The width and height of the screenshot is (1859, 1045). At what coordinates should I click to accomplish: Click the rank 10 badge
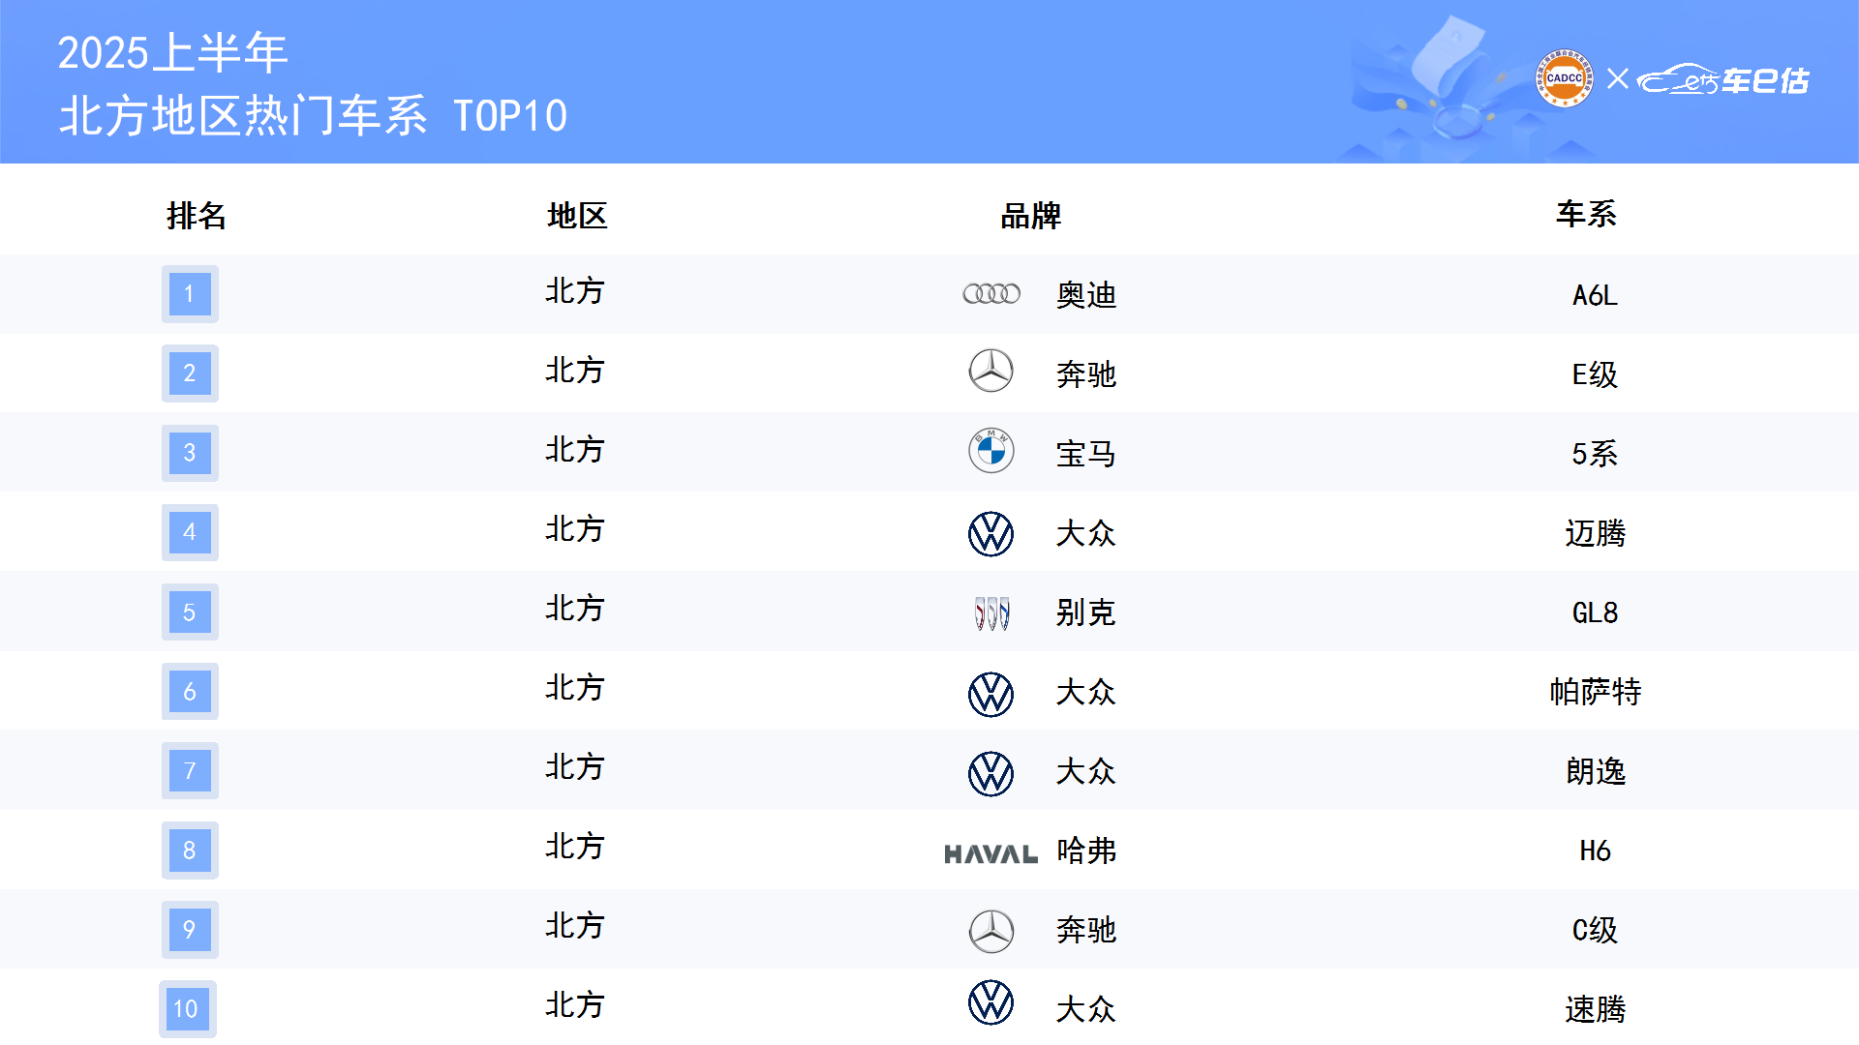188,1009
